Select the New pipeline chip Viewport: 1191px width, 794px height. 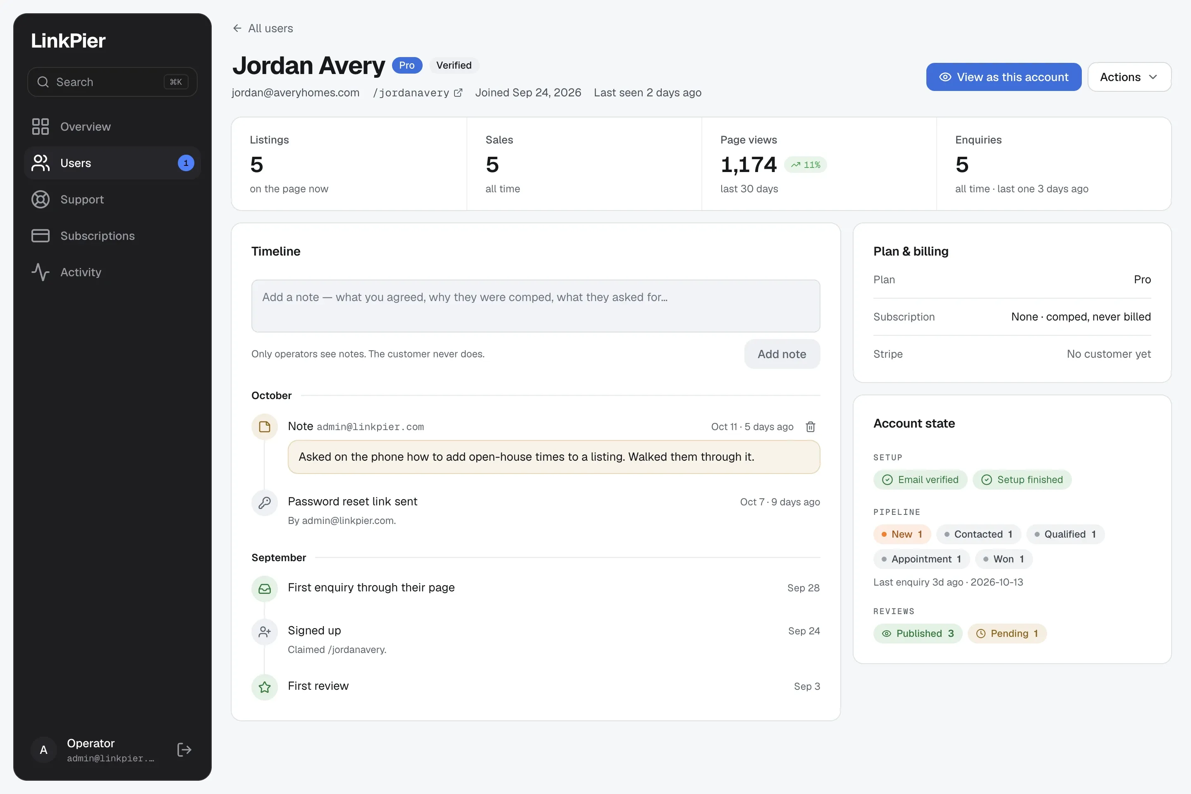(902, 534)
